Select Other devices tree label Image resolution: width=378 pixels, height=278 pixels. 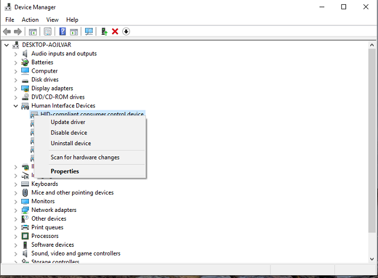pos(48,219)
